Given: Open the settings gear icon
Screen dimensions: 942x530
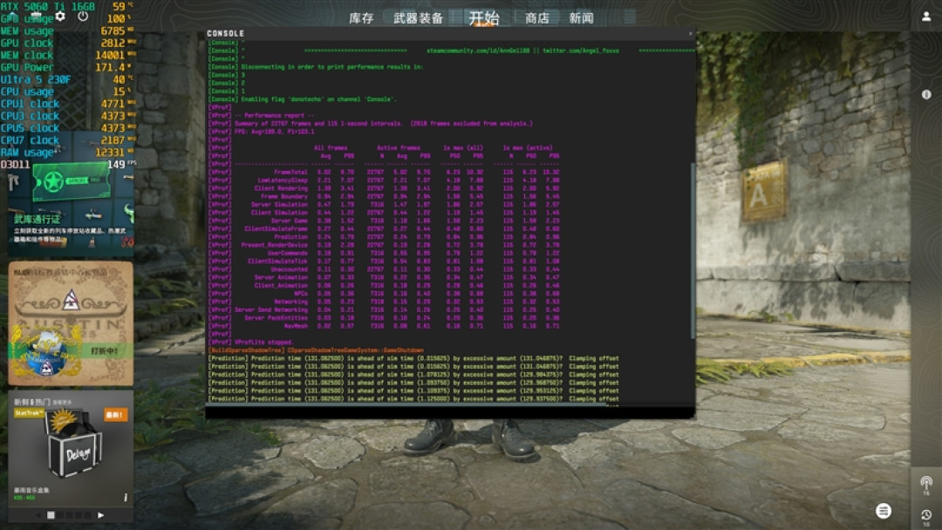Looking at the screenshot, I should click(60, 17).
